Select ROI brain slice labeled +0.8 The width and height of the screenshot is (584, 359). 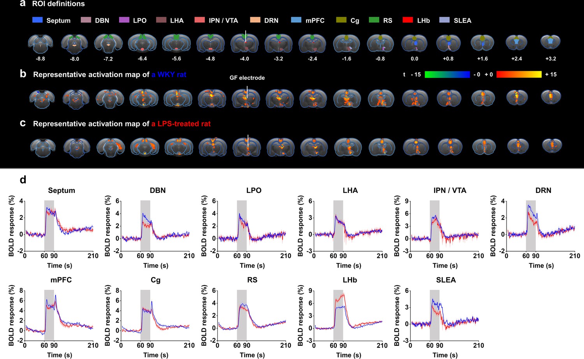coord(449,43)
